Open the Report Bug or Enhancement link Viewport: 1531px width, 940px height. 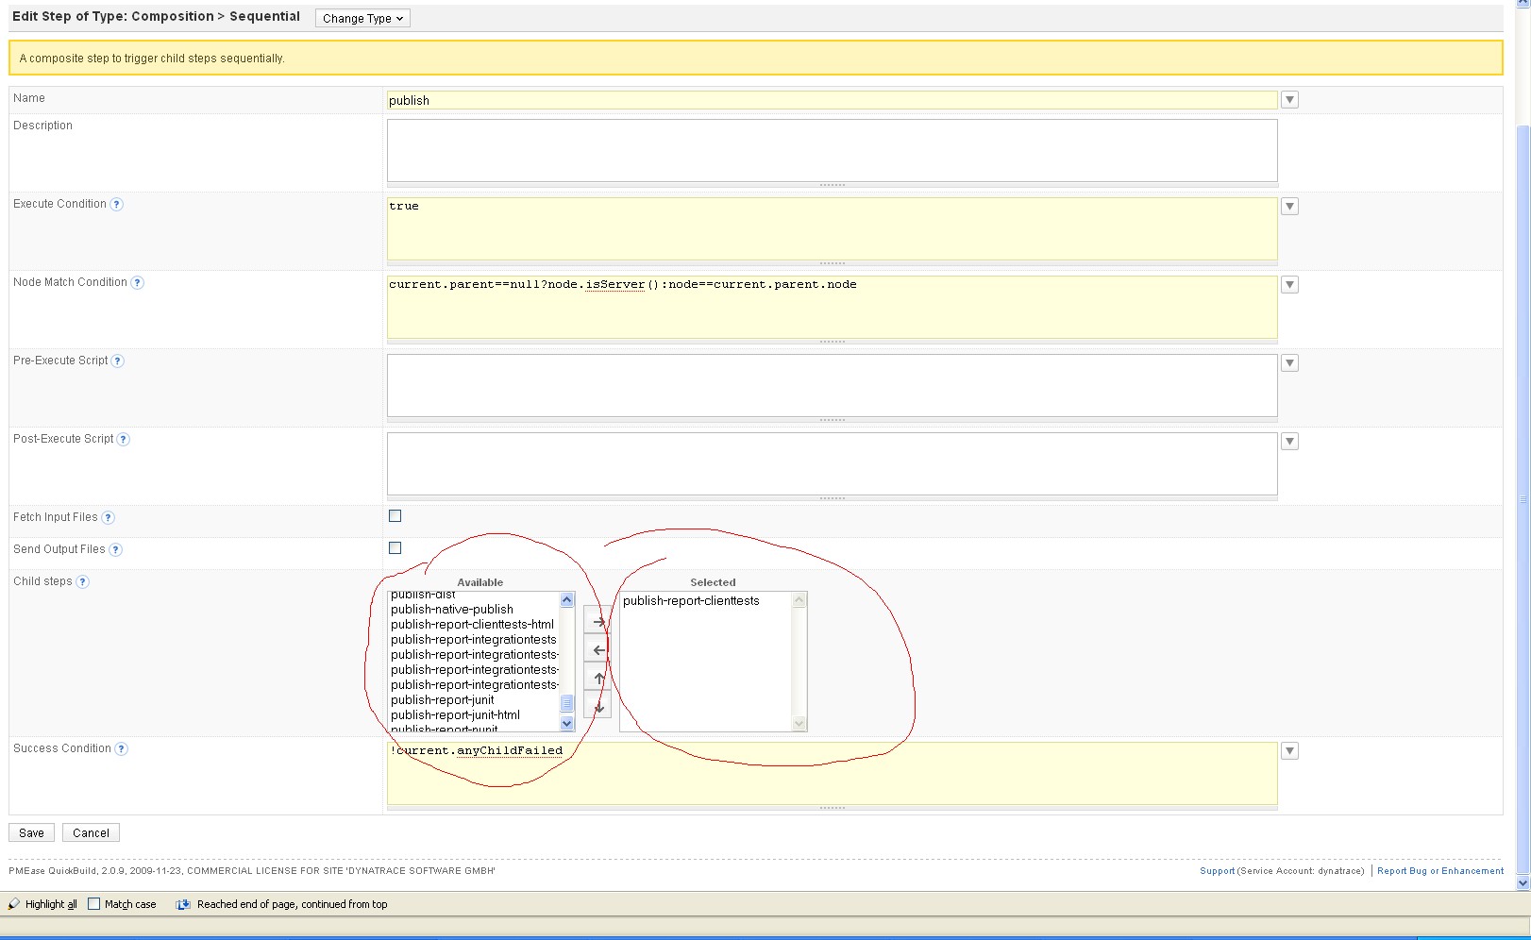(x=1439, y=871)
